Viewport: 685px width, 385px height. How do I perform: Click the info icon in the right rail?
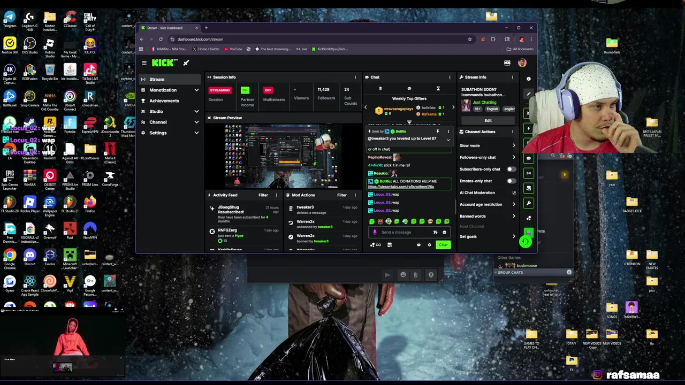528,79
